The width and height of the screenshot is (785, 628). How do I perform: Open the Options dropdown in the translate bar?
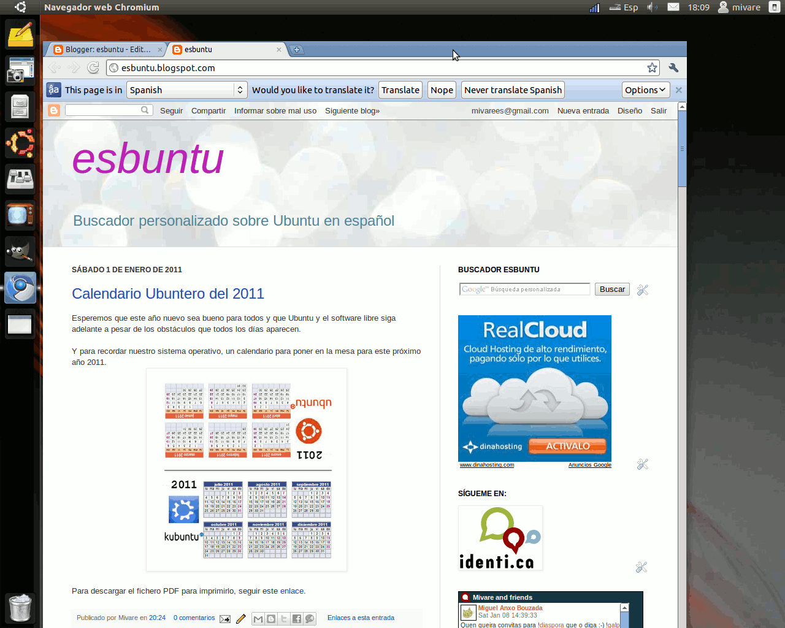[x=646, y=90]
